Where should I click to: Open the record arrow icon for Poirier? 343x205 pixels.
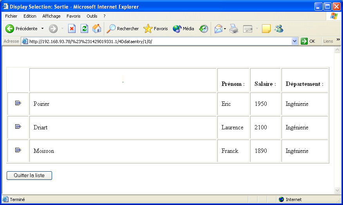[x=18, y=103]
